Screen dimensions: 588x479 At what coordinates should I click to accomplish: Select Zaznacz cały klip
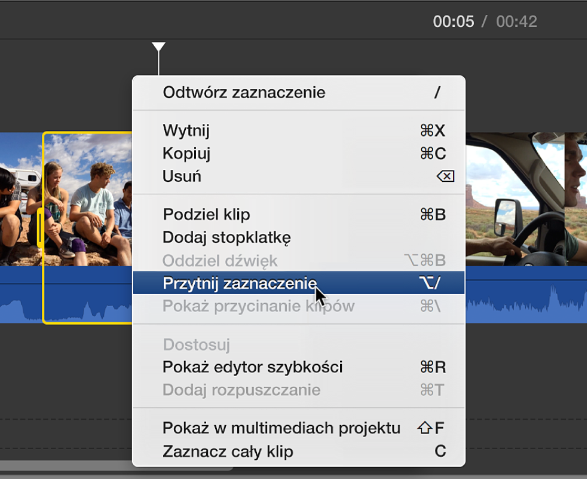299,451
